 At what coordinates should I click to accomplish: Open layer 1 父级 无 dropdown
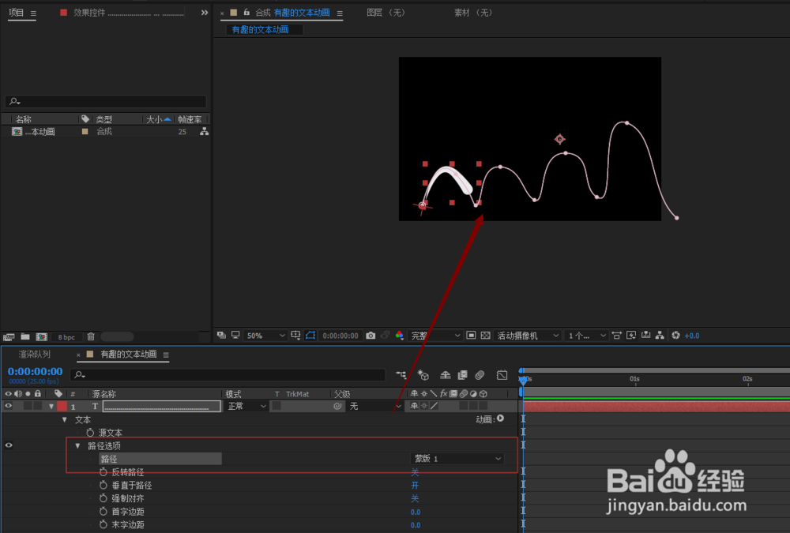tap(375, 406)
